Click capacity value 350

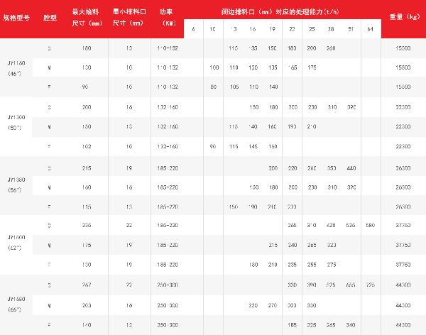click(x=332, y=168)
